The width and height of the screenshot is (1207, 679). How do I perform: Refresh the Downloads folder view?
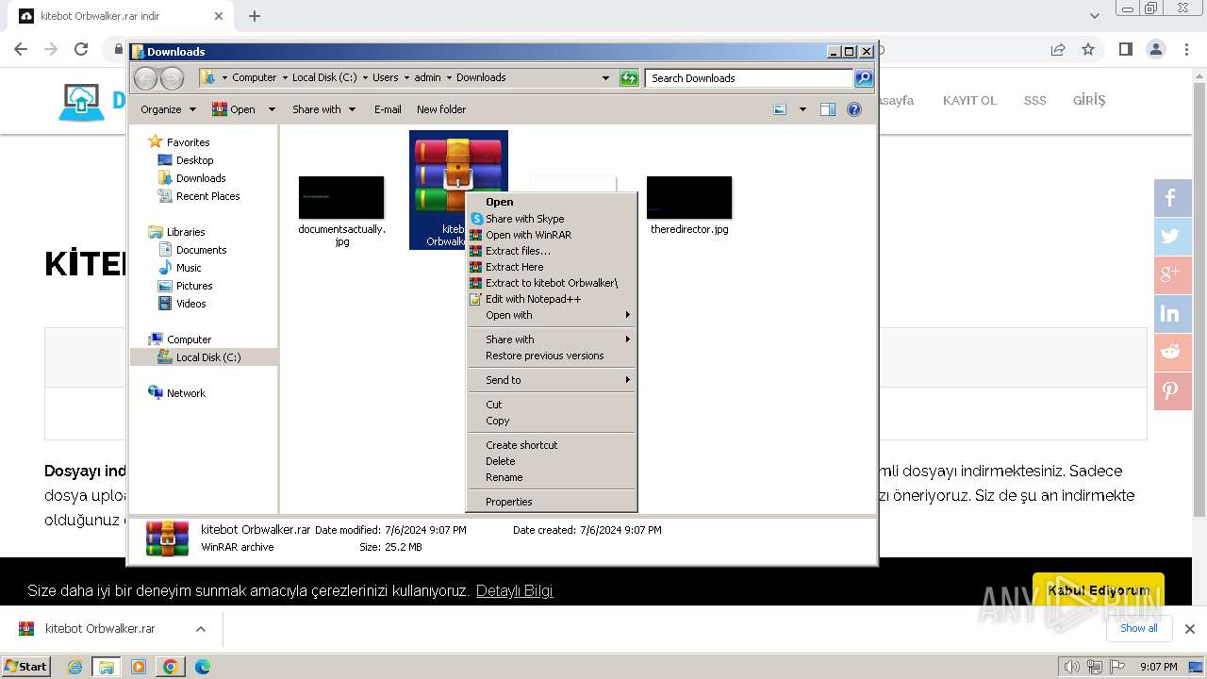629,78
